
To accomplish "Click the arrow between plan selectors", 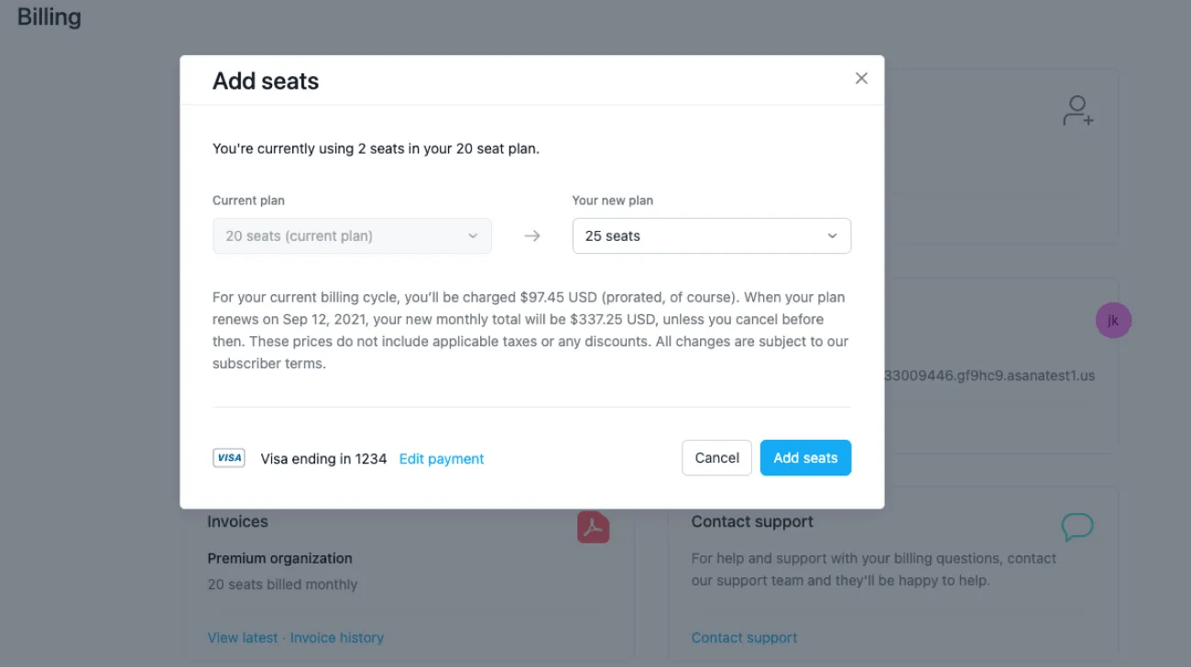I will [532, 236].
